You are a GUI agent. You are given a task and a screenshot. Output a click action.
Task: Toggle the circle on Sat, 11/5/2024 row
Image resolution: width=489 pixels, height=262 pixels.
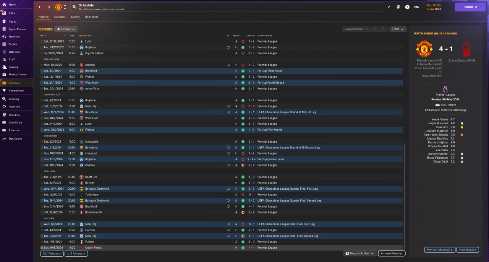(42, 242)
